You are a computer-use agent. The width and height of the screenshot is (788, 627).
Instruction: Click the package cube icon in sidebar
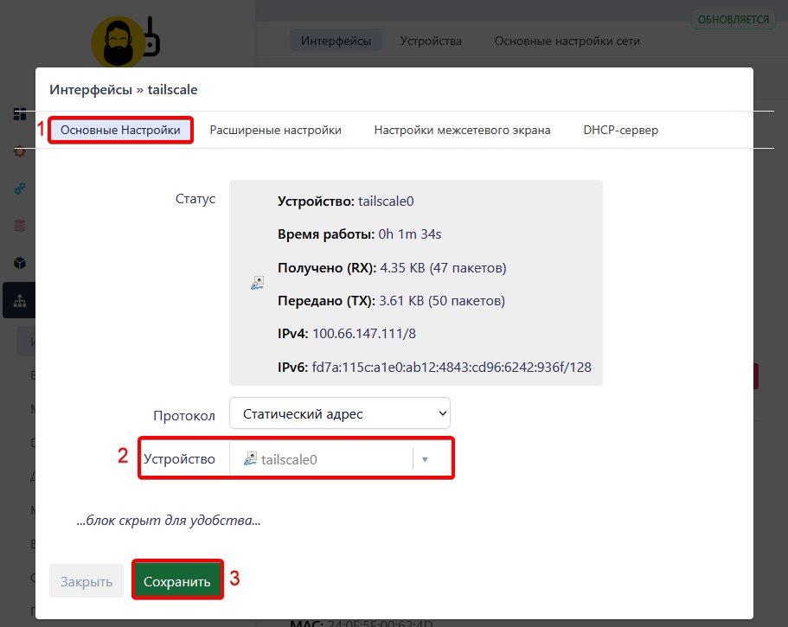tap(19, 262)
